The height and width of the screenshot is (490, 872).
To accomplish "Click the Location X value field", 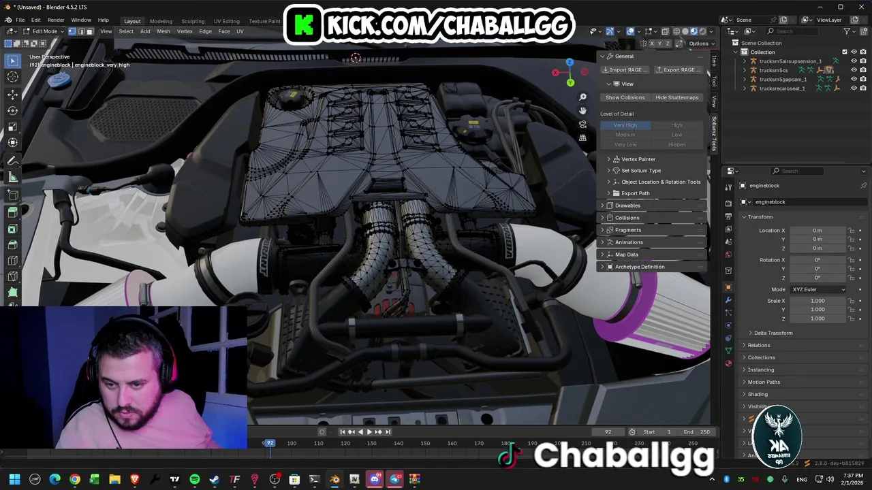I will click(817, 231).
